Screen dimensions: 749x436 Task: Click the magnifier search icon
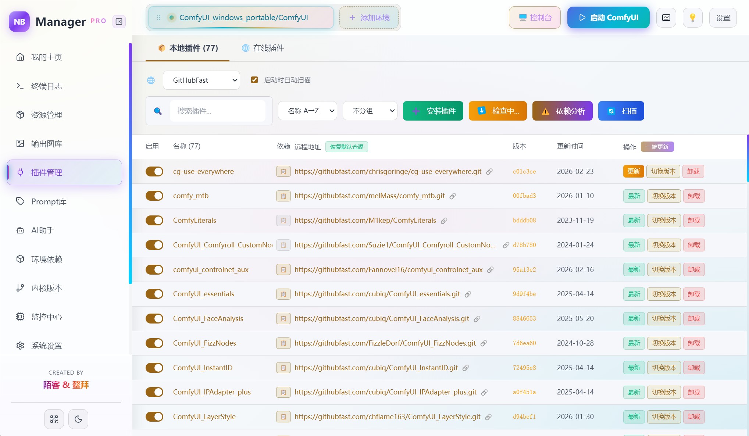(x=158, y=111)
